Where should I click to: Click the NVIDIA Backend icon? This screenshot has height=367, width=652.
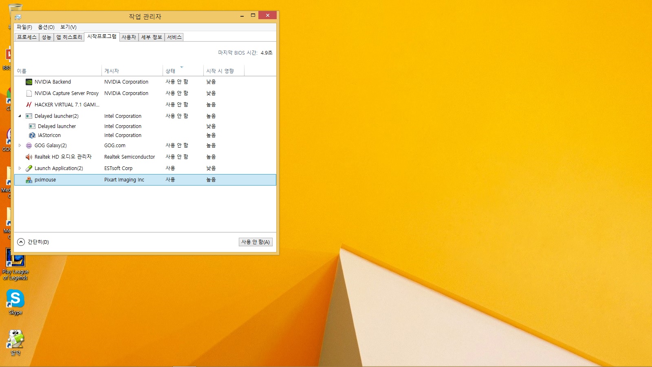tap(29, 82)
